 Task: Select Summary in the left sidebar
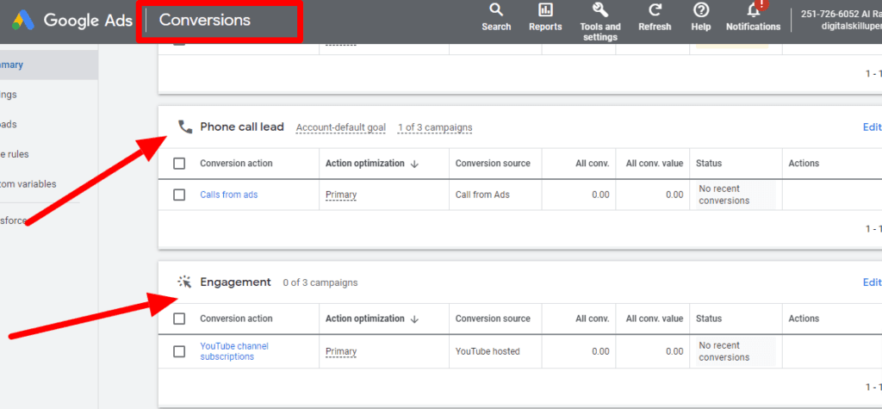[48, 65]
